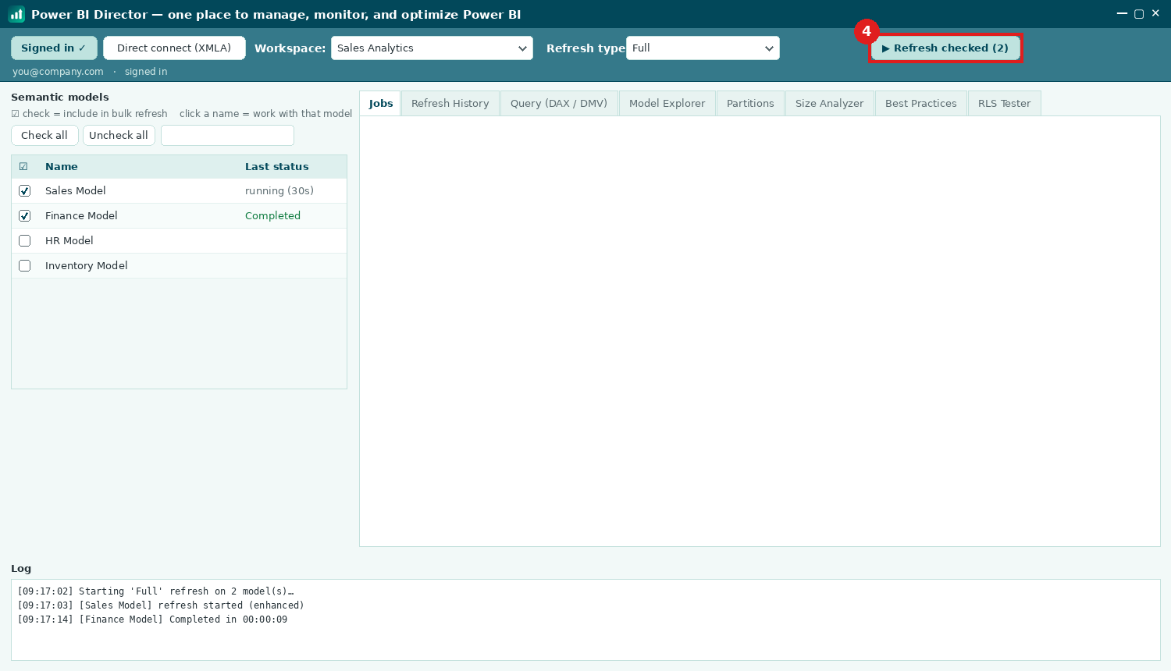Viewport: 1171px width, 671px height.
Task: Check the Inventory Model checkbox
Action: [25, 266]
